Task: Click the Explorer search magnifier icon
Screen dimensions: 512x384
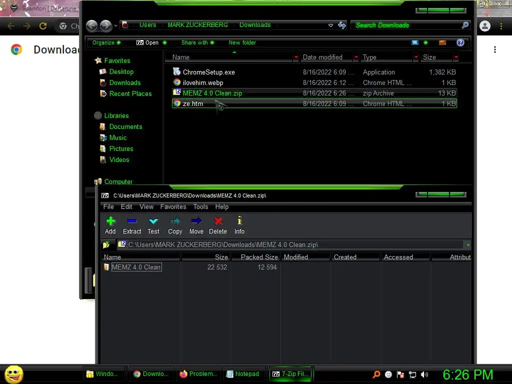Action: click(x=465, y=25)
